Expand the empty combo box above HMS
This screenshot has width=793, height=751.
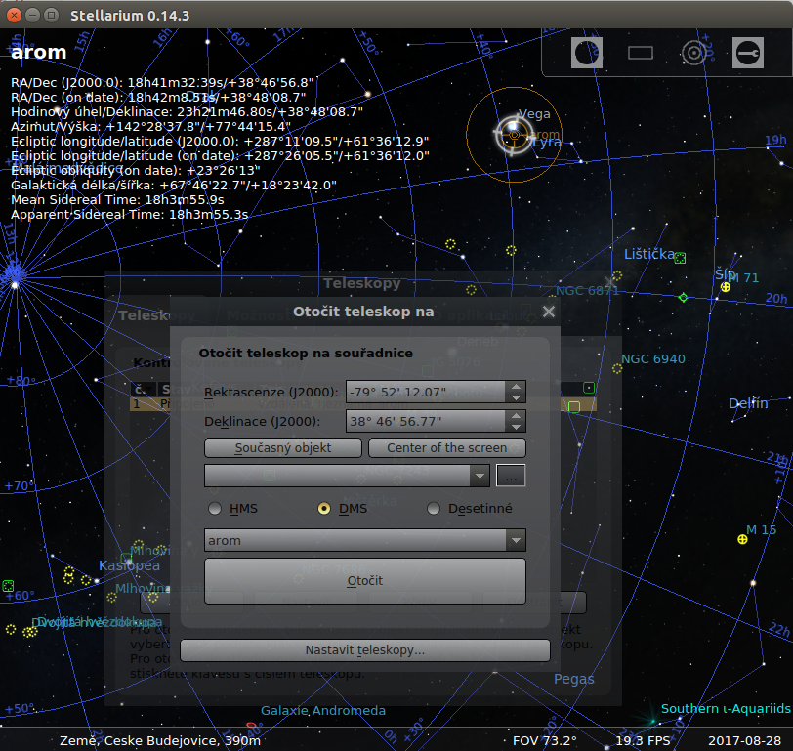tap(479, 476)
